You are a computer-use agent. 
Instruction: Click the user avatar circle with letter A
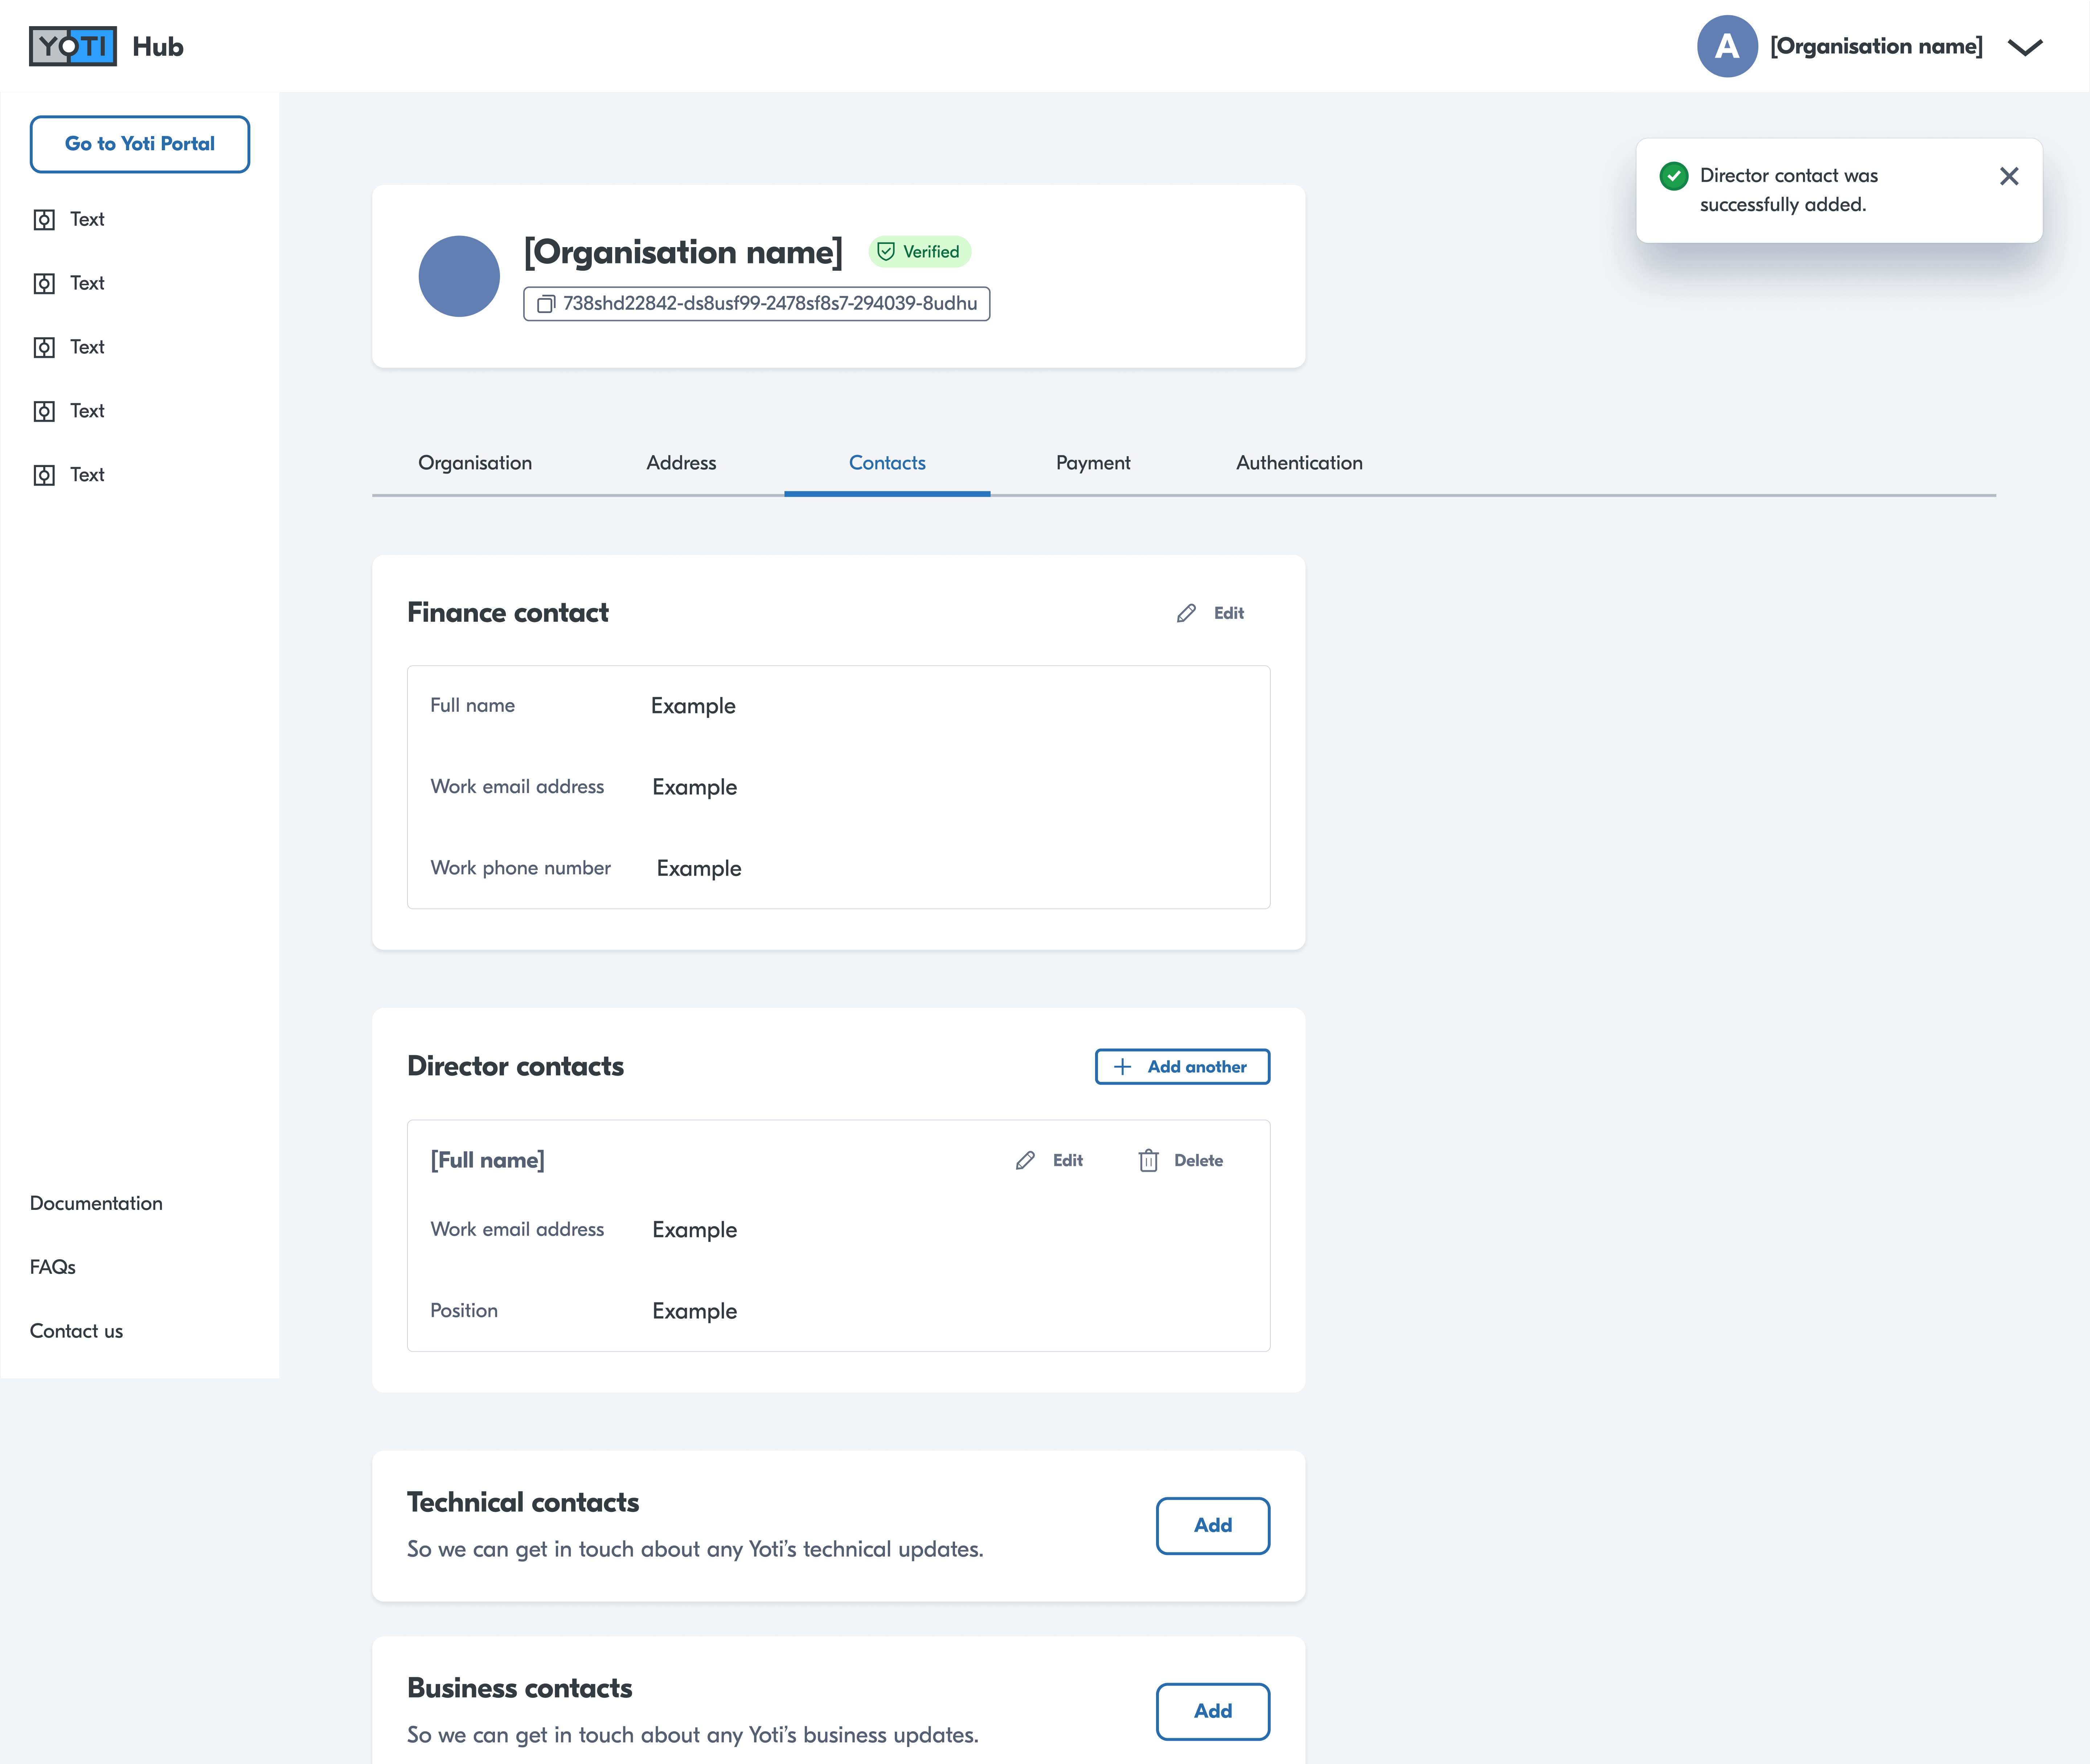[x=1727, y=46]
